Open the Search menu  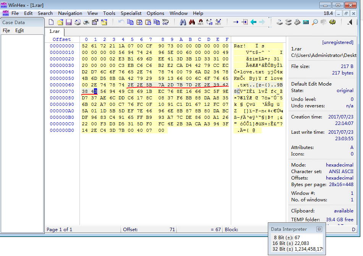[45, 13]
